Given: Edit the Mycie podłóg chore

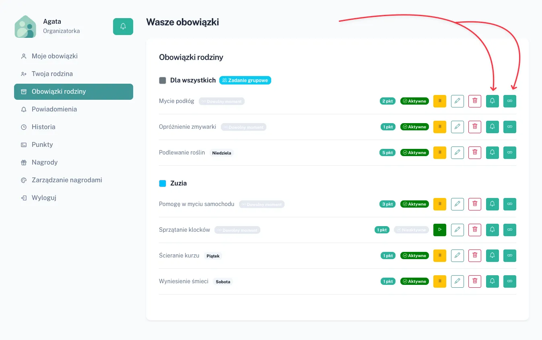Looking at the screenshot, I should (x=457, y=101).
